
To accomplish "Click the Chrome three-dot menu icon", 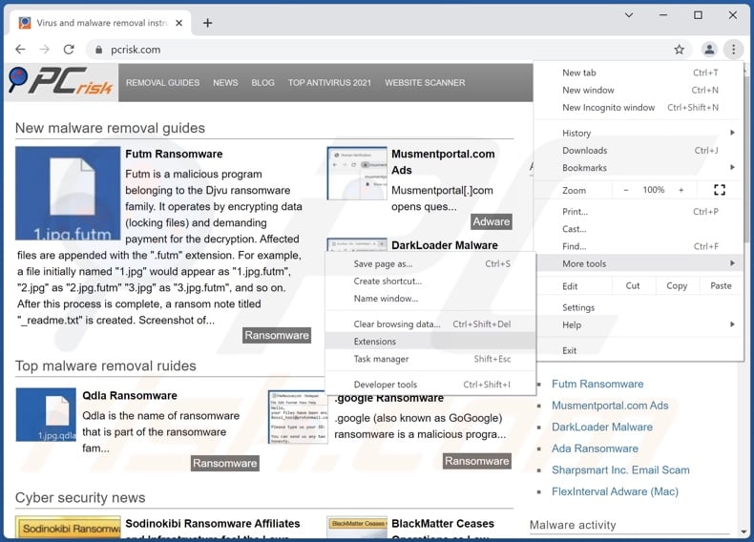I will click(x=732, y=50).
